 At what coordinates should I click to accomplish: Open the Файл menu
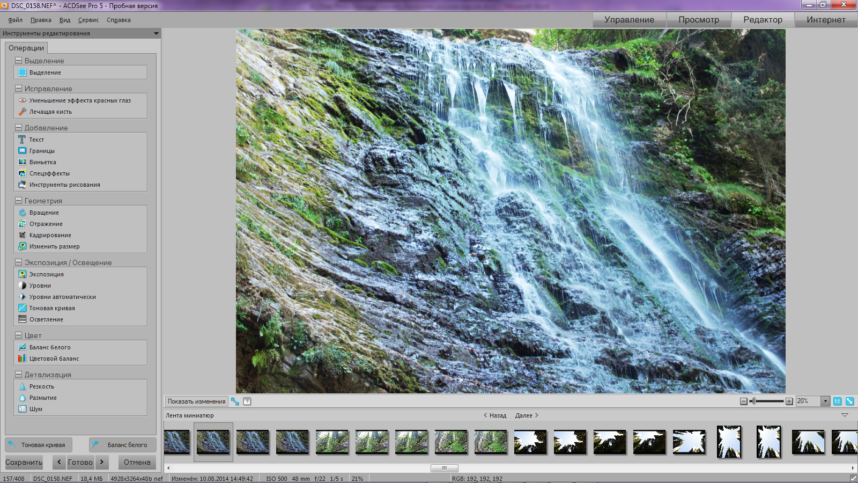(16, 20)
